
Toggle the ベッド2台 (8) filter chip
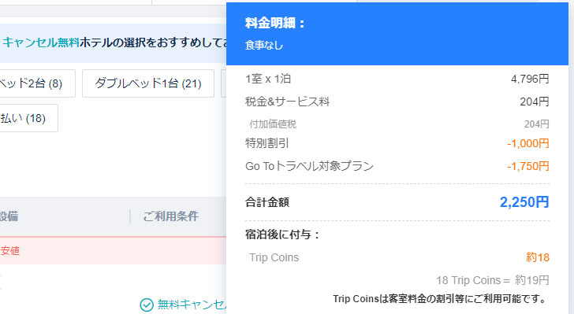pos(37,83)
